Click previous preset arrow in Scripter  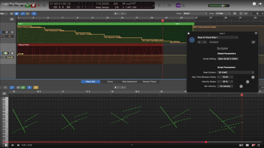click(x=199, y=42)
